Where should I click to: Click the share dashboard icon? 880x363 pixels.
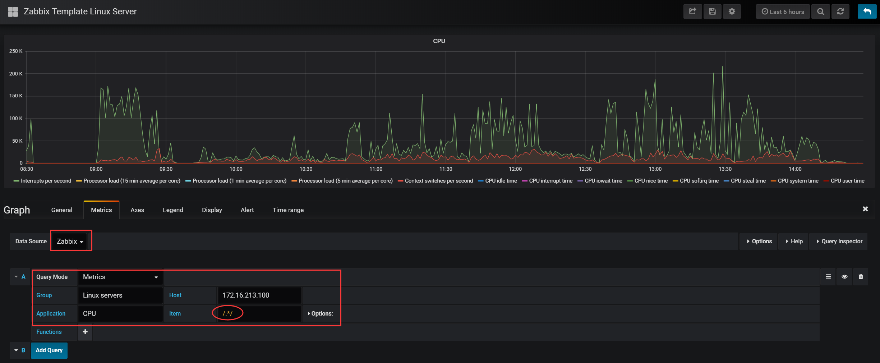692,12
